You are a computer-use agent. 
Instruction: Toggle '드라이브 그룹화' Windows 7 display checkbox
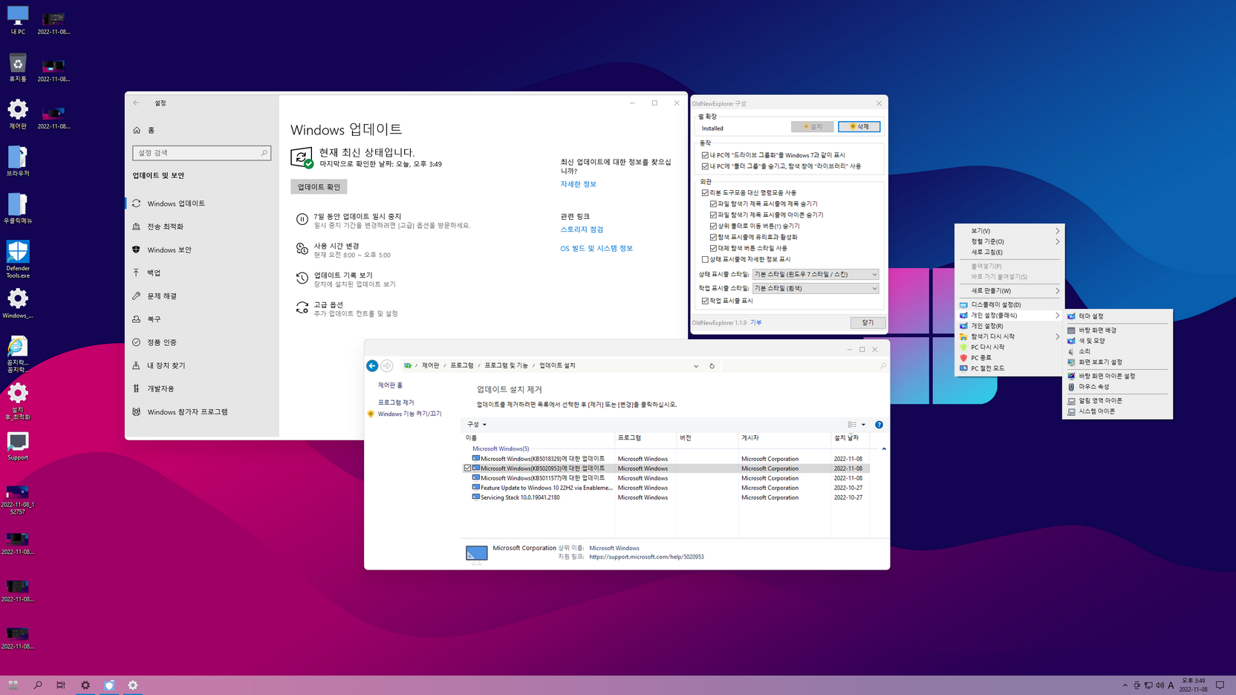pos(705,155)
